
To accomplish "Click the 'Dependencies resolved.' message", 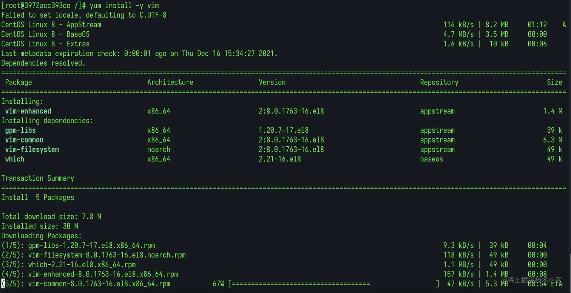I will coord(43,63).
